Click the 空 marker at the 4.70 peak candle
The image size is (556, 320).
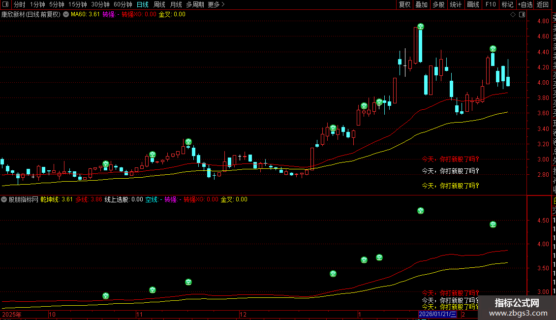[x=421, y=27]
